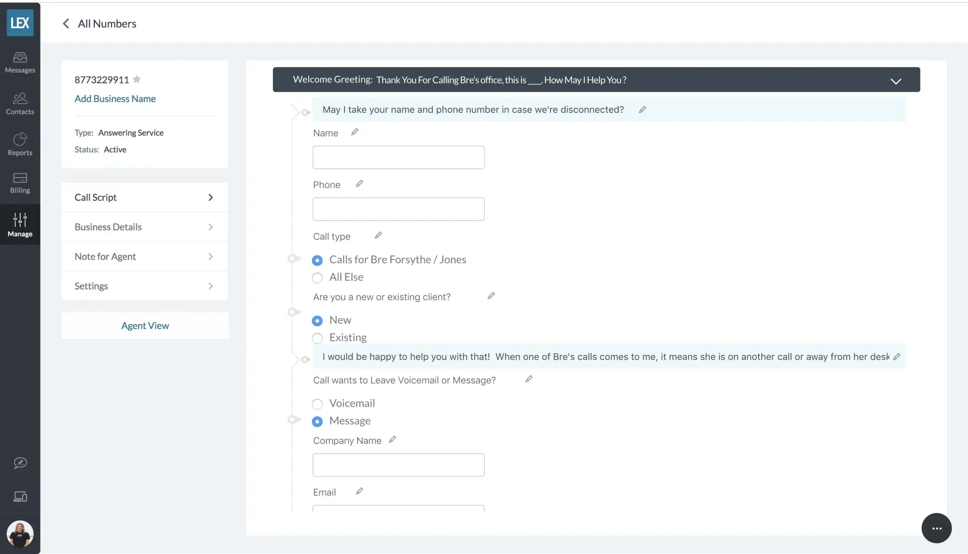Image resolution: width=968 pixels, height=554 pixels.
Task: Open Billing in the sidebar
Action: [x=20, y=184]
